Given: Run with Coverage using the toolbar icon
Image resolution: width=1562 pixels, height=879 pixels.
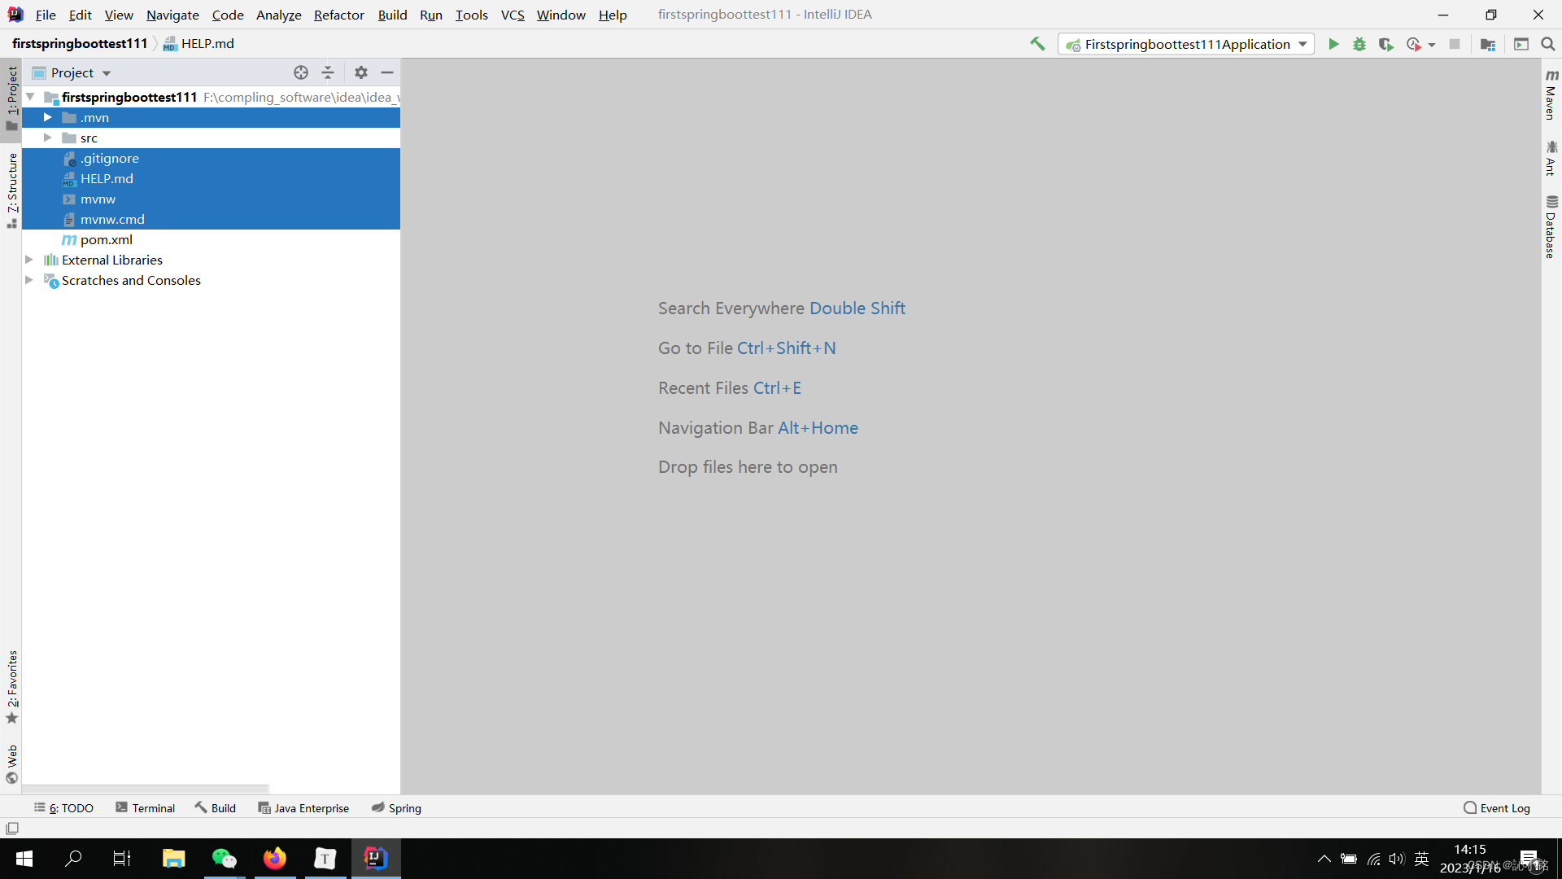Looking at the screenshot, I should click(1385, 44).
